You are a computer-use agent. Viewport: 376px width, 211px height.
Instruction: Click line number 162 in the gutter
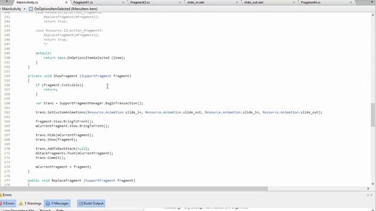tap(7, 112)
